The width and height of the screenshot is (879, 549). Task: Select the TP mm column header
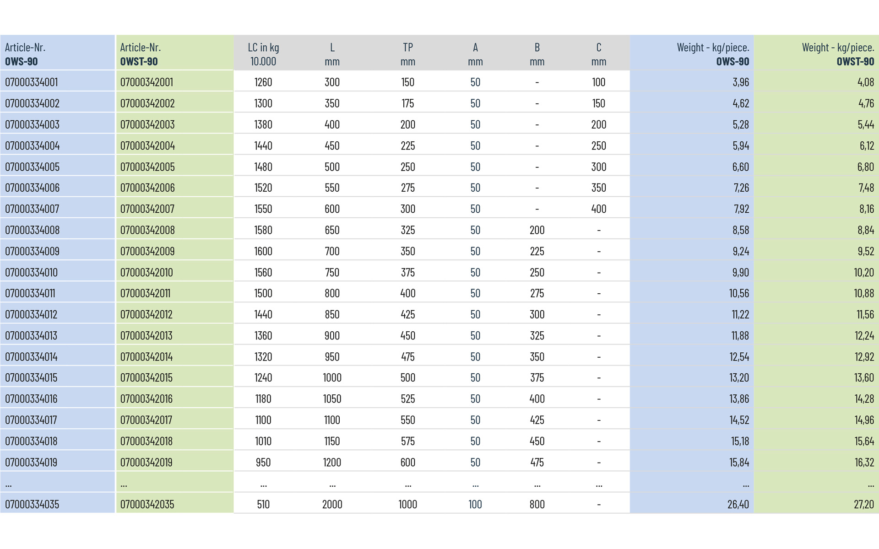click(x=407, y=54)
